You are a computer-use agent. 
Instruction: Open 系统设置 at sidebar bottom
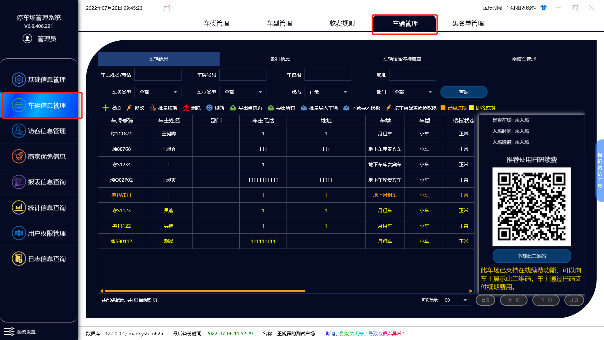(x=20, y=331)
